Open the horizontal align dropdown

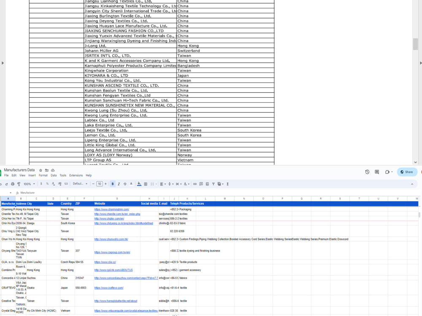coord(163,184)
